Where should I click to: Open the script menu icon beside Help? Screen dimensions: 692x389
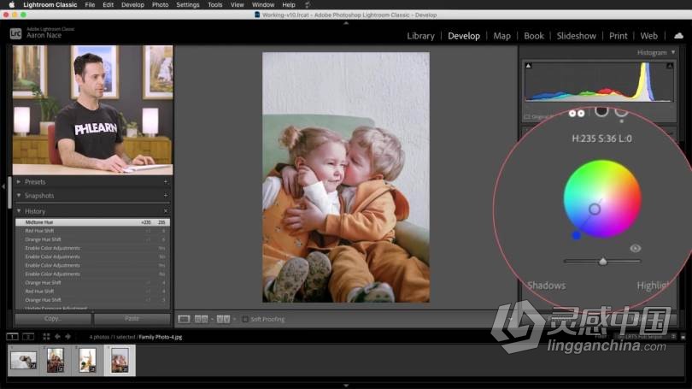click(308, 5)
